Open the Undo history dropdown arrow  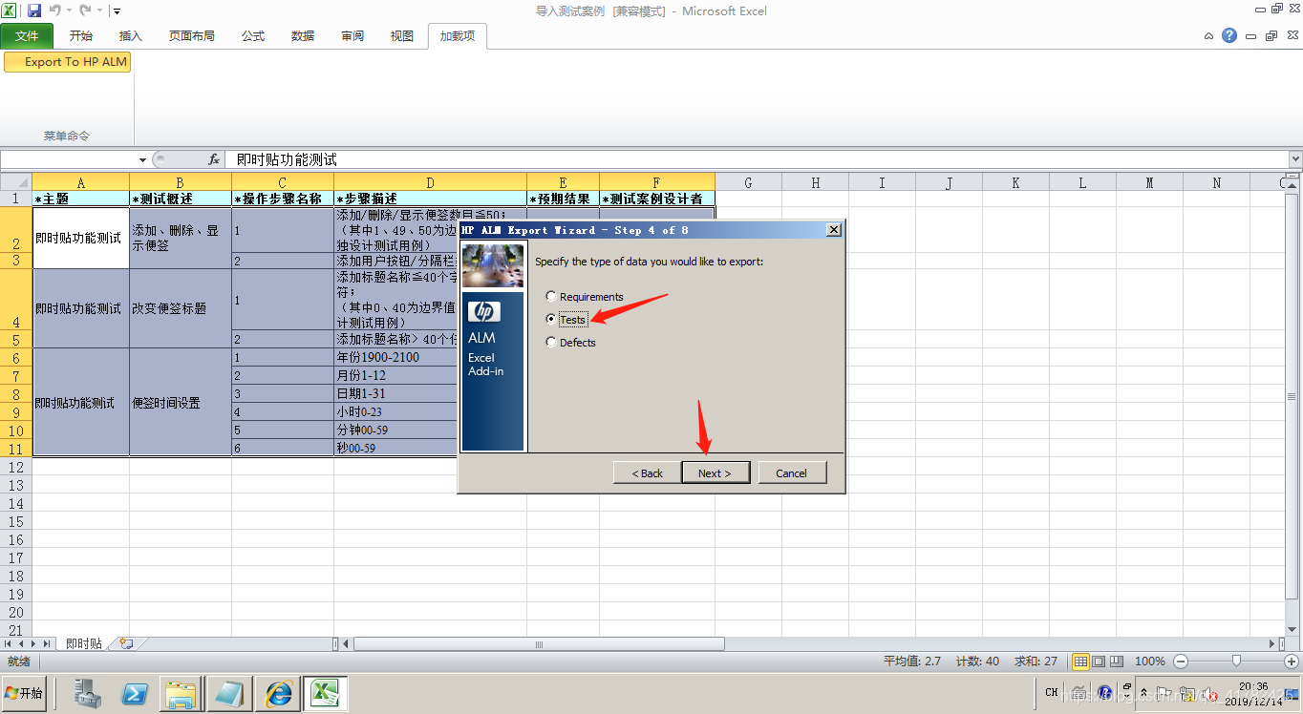[x=69, y=10]
